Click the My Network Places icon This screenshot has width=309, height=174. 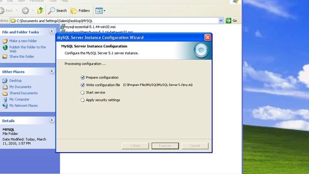[x=5, y=106]
